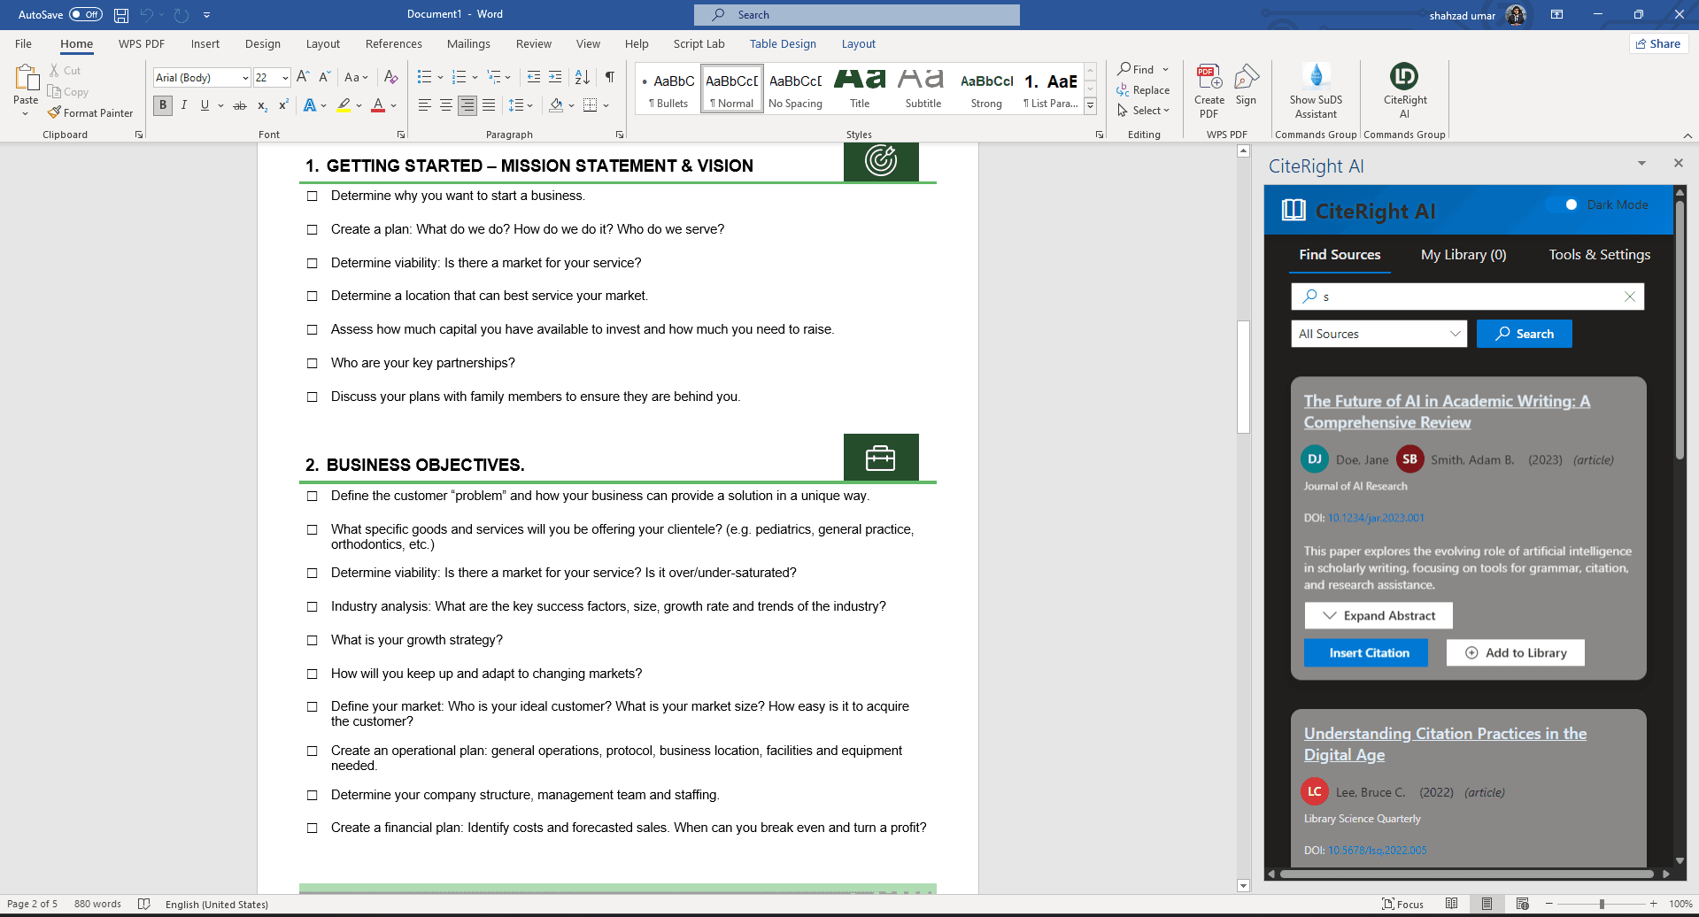The height and width of the screenshot is (917, 1699).
Task: Apply Superscript formatting
Action: [283, 105]
